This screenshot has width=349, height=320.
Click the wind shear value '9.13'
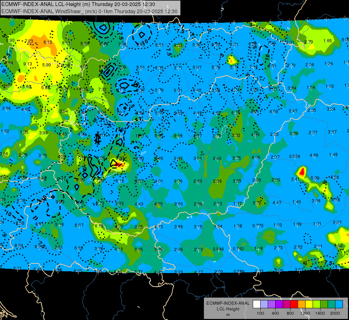click(x=27, y=64)
